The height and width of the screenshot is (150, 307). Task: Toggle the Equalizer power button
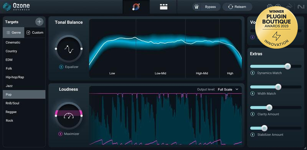click(x=61, y=67)
